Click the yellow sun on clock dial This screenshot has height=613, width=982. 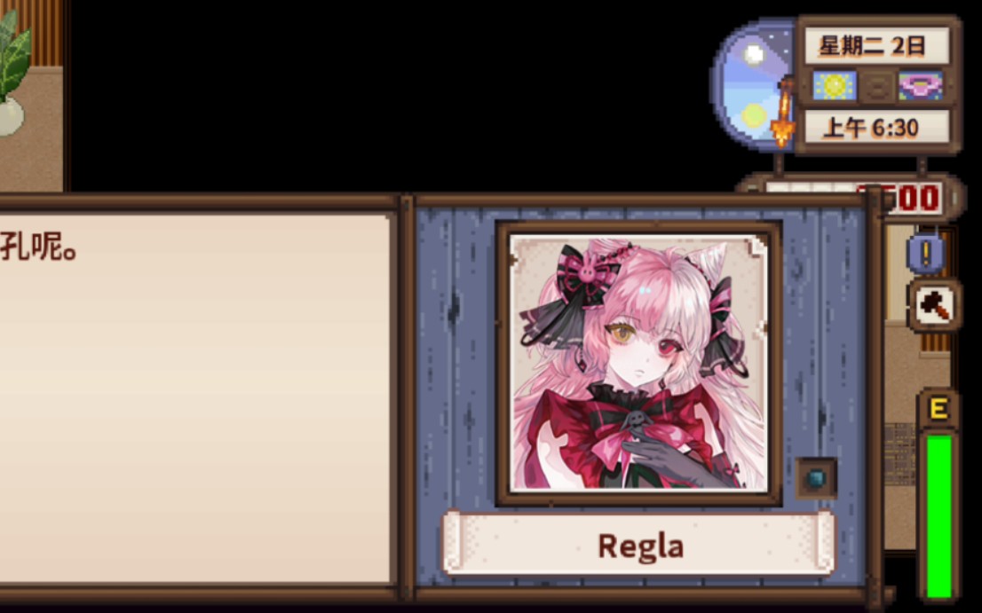coord(754,114)
